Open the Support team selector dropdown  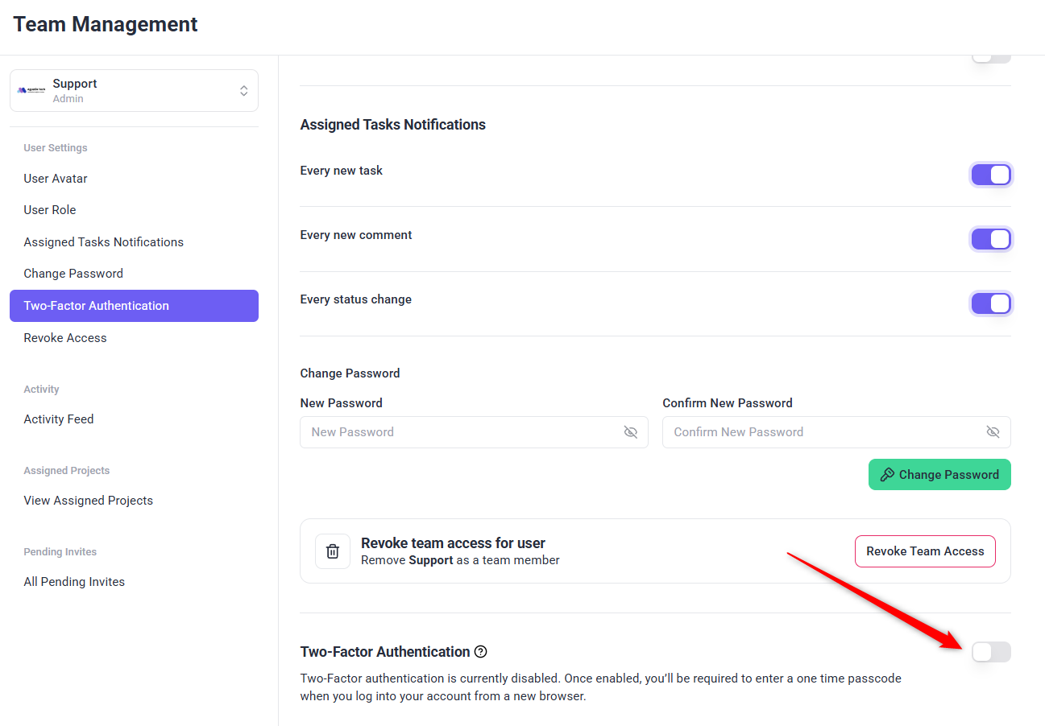(x=243, y=91)
